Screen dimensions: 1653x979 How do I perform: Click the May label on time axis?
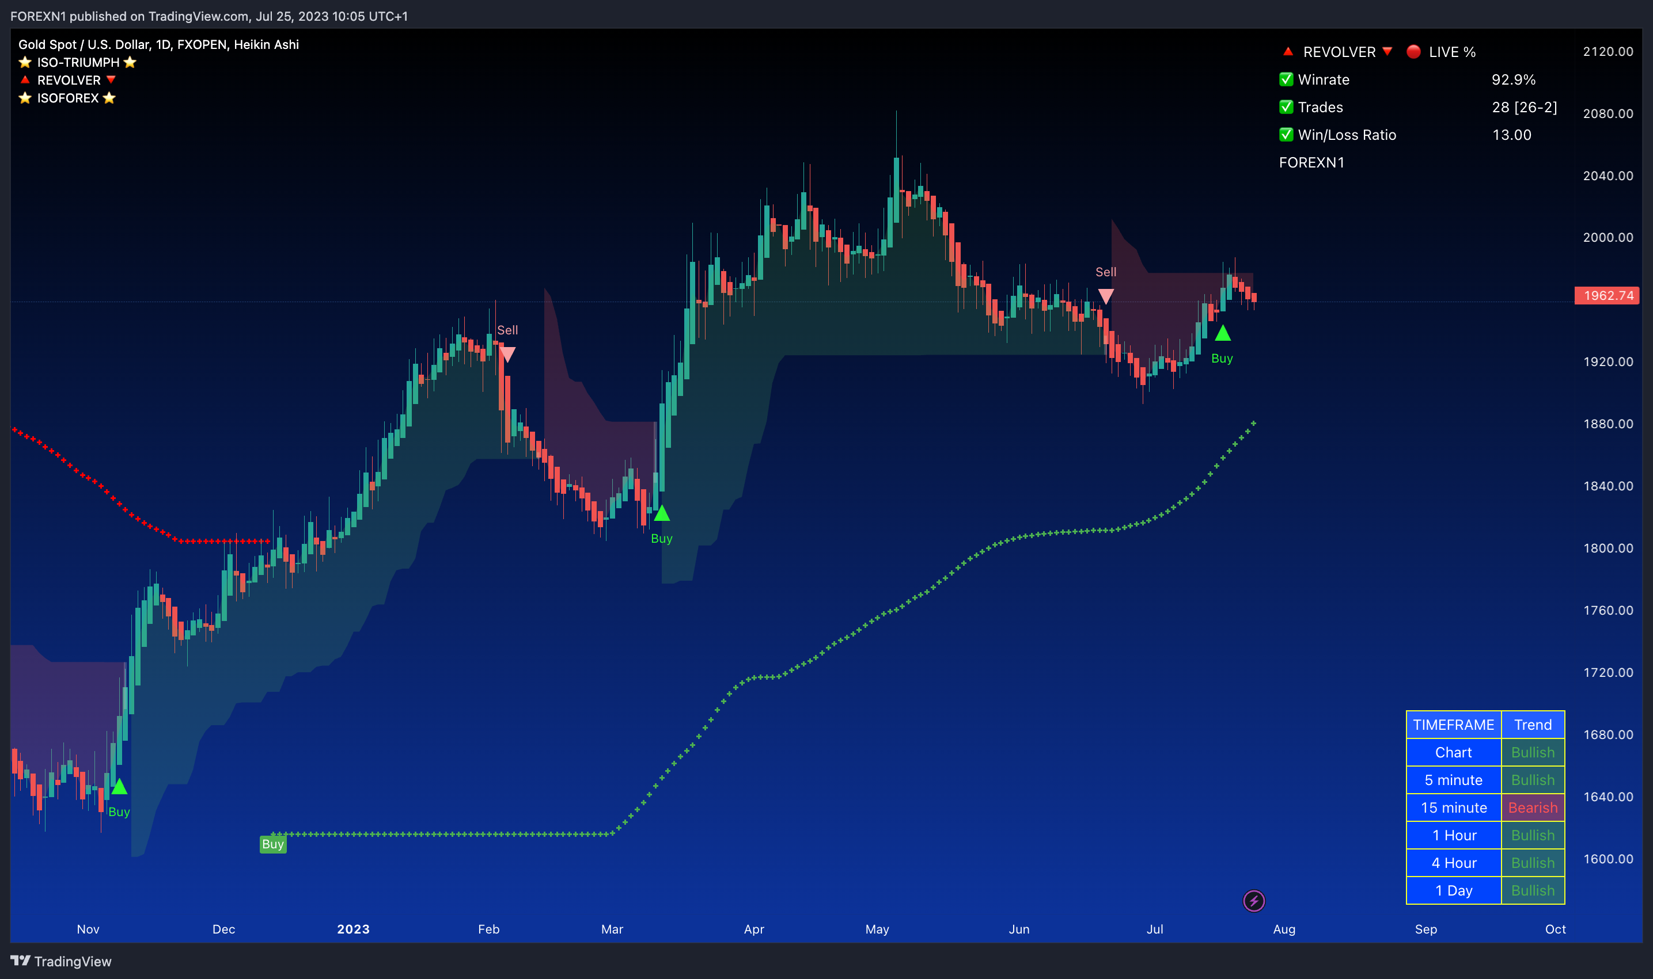tap(877, 929)
